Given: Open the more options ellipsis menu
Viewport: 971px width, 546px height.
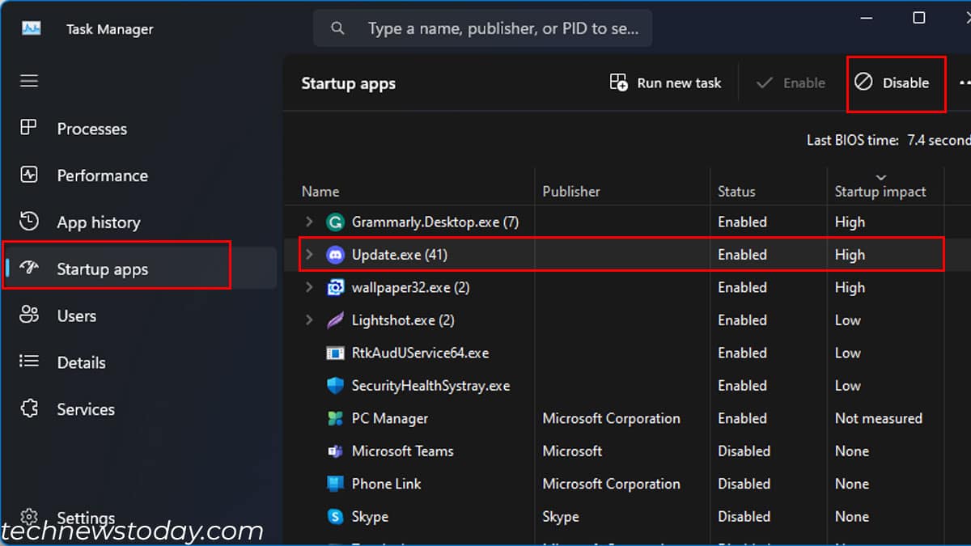Looking at the screenshot, I should (965, 82).
